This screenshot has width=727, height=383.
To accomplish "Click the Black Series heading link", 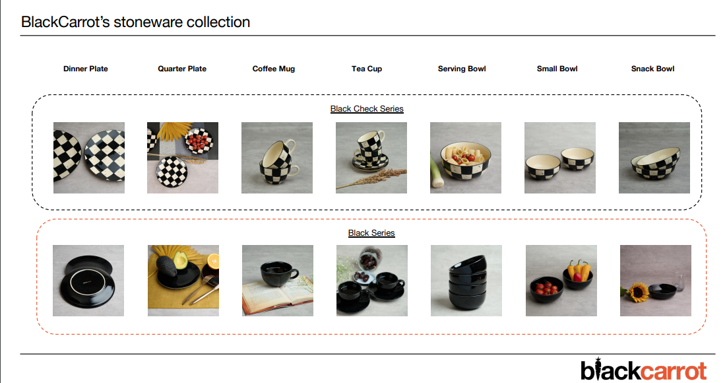I will click(371, 233).
